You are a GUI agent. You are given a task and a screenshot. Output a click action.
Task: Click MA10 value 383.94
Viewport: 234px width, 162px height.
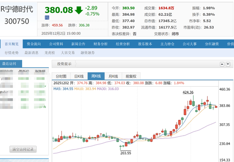click(x=91, y=89)
